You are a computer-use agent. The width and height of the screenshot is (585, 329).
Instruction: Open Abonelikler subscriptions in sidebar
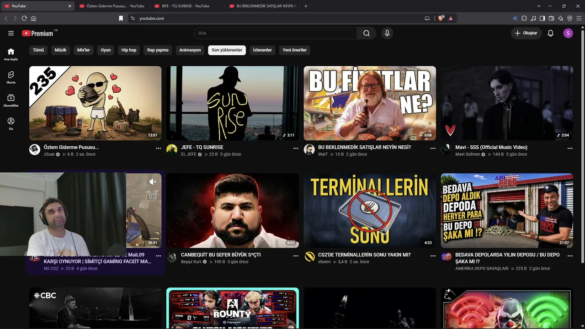click(11, 101)
